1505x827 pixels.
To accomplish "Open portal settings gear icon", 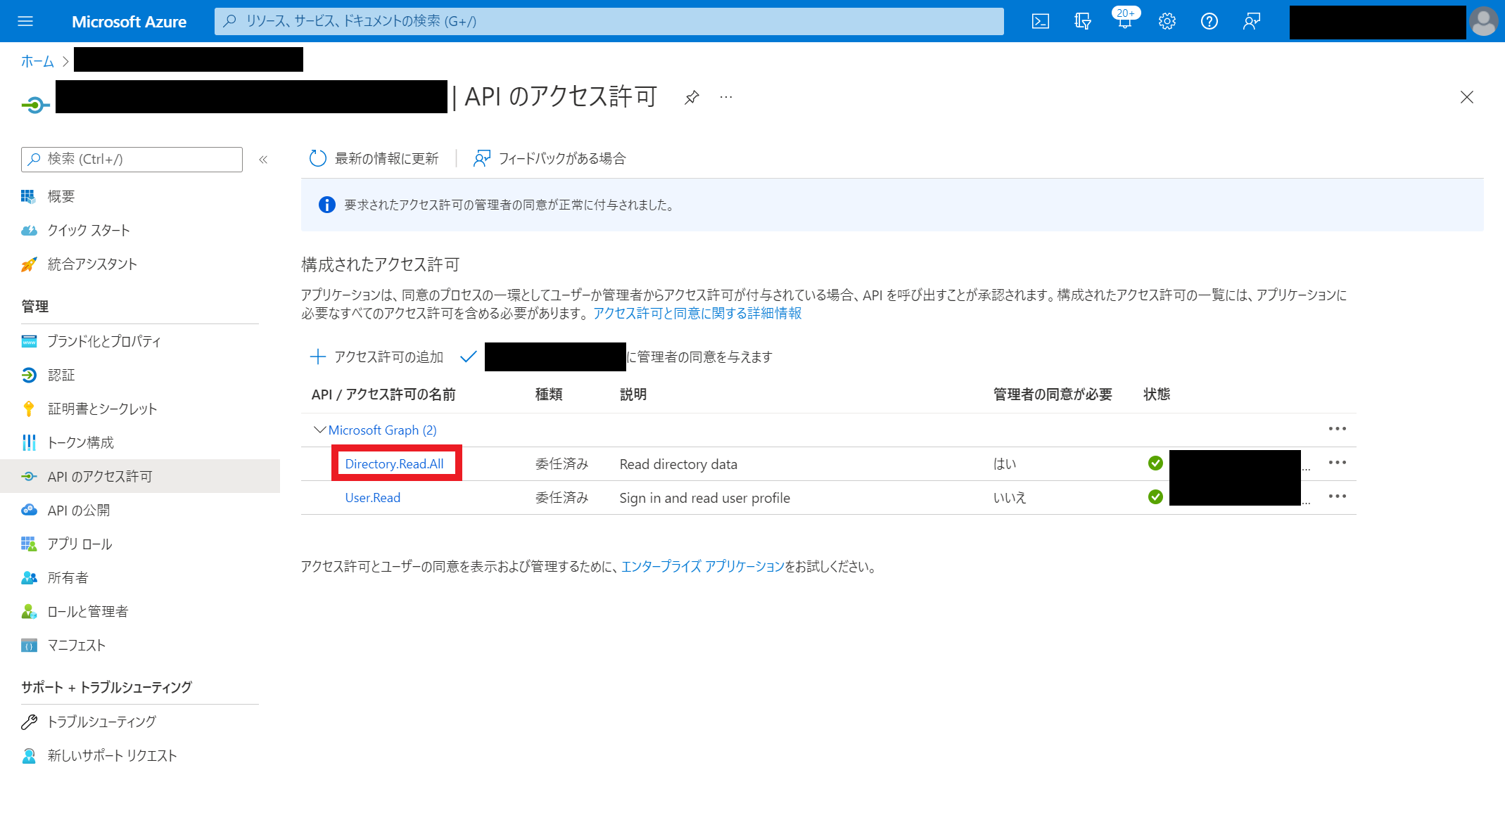I will coord(1167,21).
